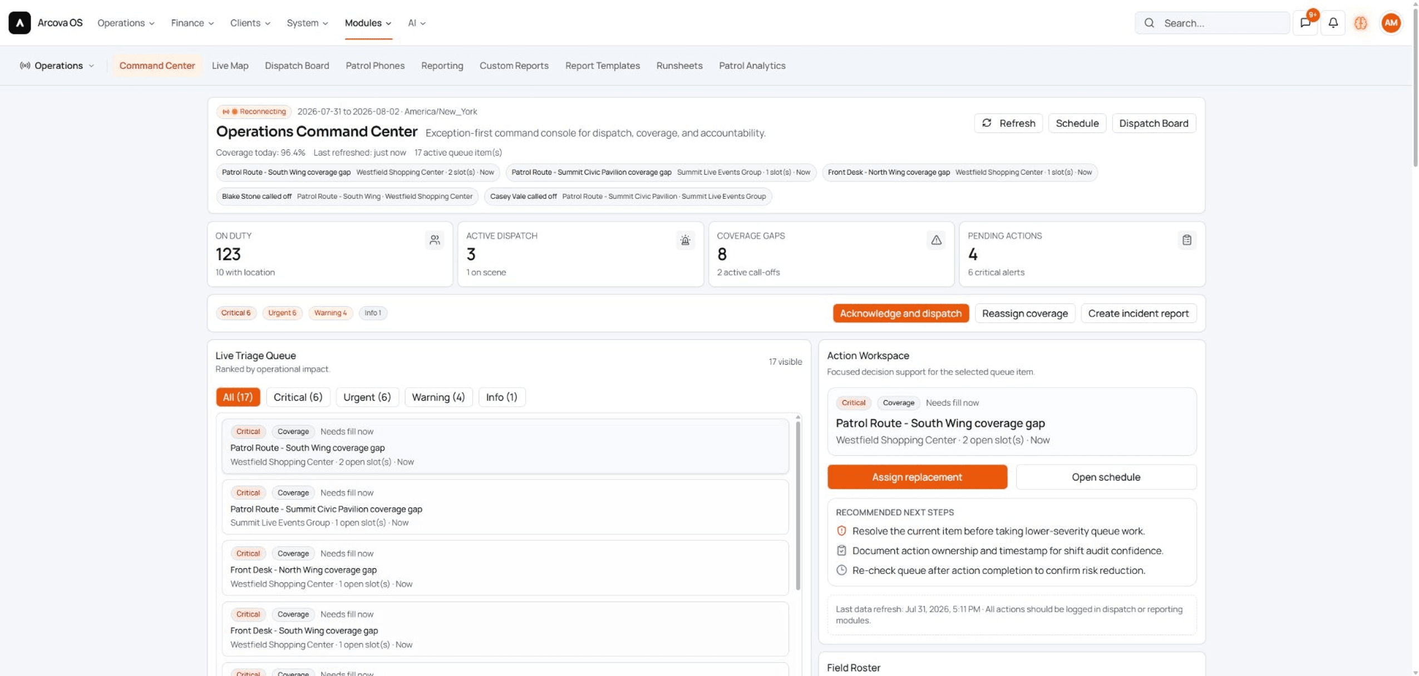
Task: Click the Arcova OS logo icon
Action: click(x=19, y=23)
